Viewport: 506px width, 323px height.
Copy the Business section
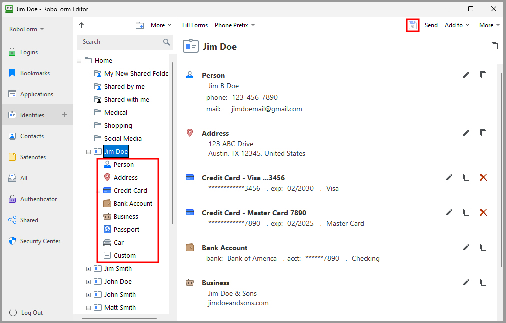[483, 282]
